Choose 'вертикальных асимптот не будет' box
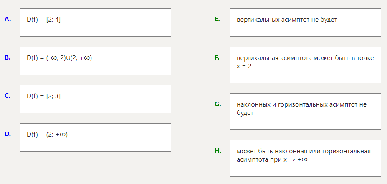The height and width of the screenshot is (184, 387). (x=305, y=22)
